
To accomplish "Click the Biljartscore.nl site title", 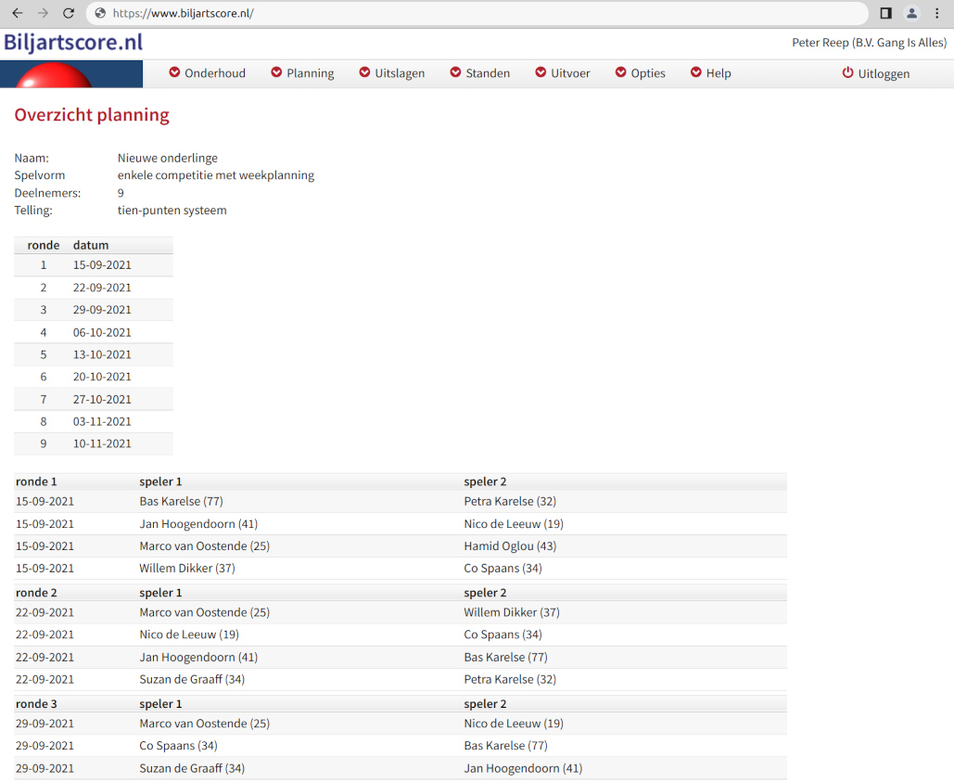I will [x=73, y=43].
